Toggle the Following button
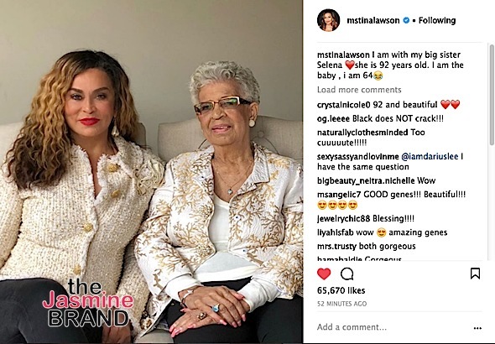 (437, 20)
